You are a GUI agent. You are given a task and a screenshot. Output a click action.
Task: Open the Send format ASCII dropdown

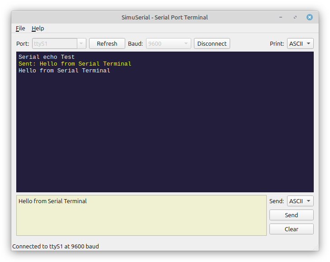[300, 201]
